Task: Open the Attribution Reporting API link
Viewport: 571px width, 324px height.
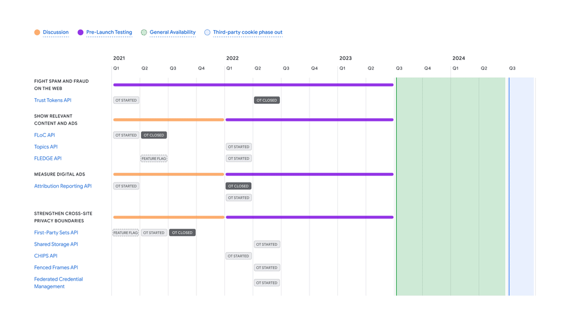Action: (63, 186)
